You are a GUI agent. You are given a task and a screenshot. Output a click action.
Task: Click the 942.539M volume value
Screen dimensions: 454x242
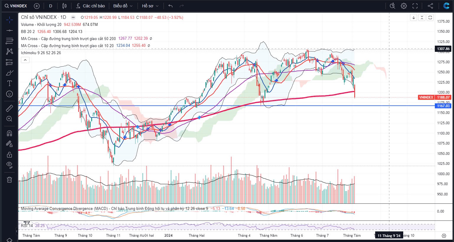point(72,24)
